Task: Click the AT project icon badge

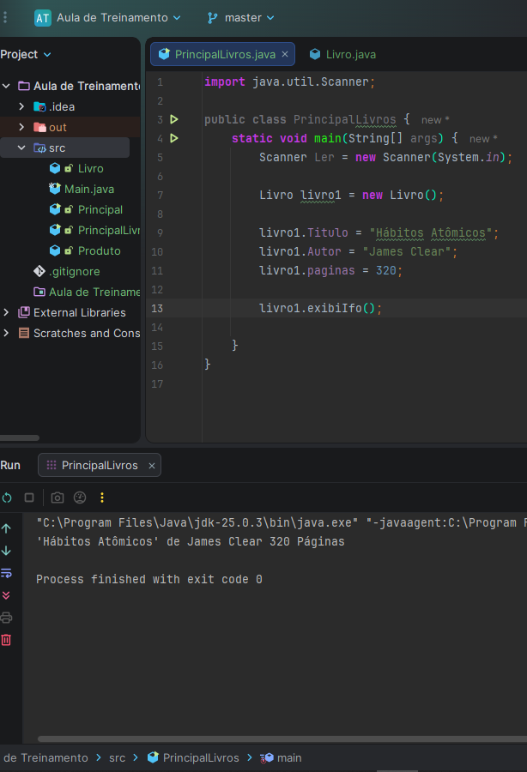Action: pyautogui.click(x=42, y=18)
